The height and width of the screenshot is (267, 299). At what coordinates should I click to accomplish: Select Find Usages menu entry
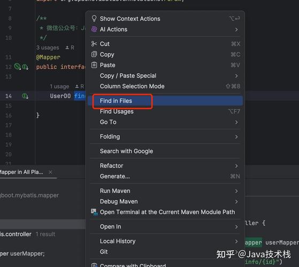click(165, 111)
